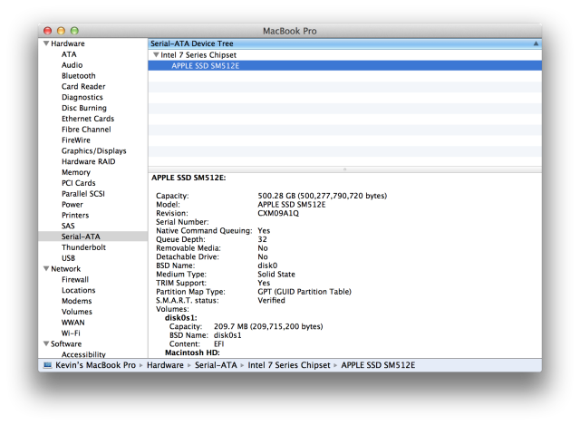The height and width of the screenshot is (425, 580).
Task: Click Serial-ATA in the path bar
Action: [216, 365]
